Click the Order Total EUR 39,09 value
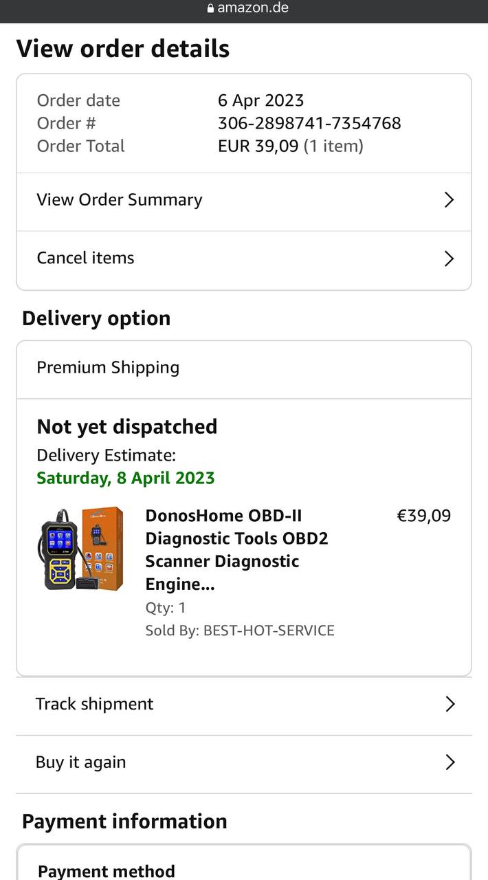This screenshot has width=488, height=880. click(259, 146)
